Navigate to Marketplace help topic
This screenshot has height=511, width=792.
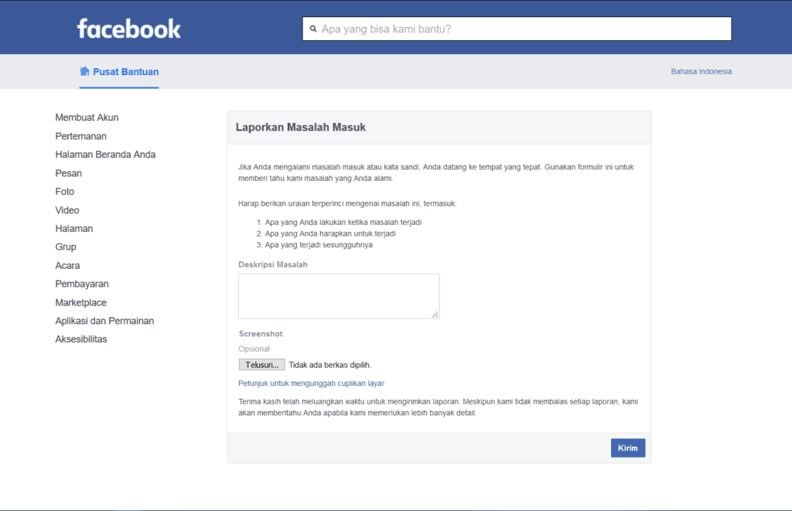click(80, 302)
